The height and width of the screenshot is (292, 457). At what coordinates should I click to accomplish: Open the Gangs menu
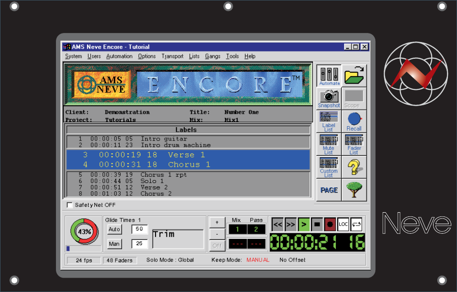click(x=212, y=56)
